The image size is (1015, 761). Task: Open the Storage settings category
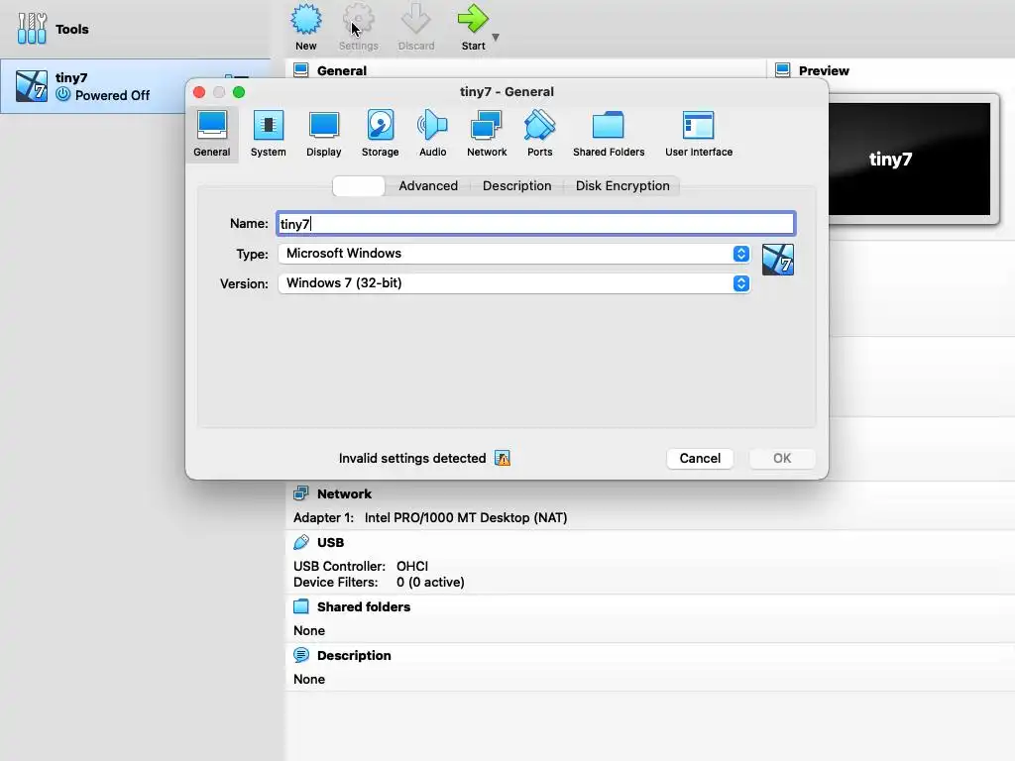point(380,134)
